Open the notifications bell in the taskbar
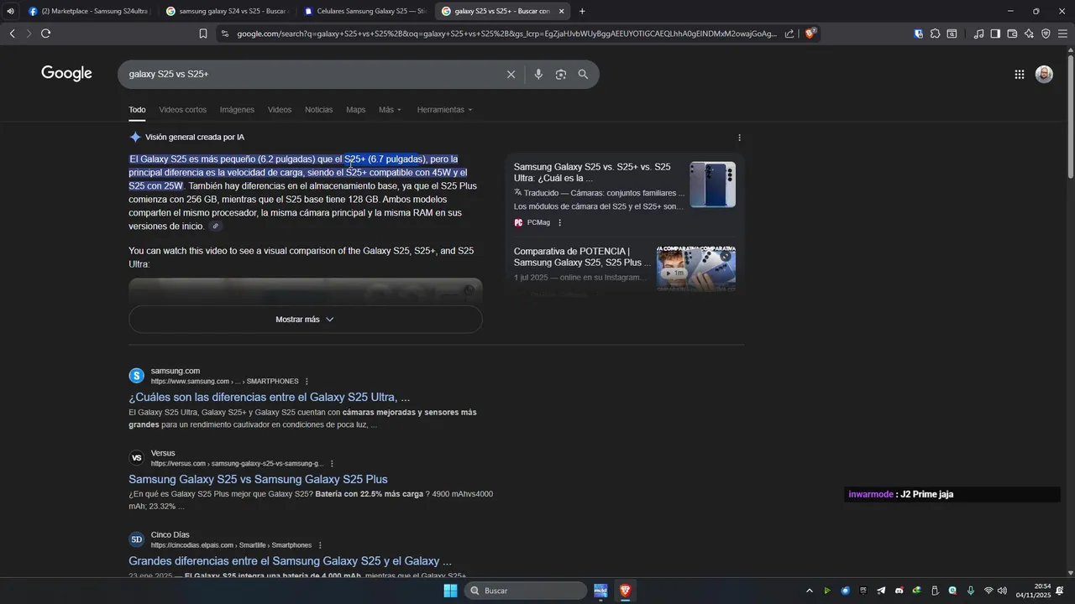This screenshot has width=1075, height=604. (x=1060, y=591)
